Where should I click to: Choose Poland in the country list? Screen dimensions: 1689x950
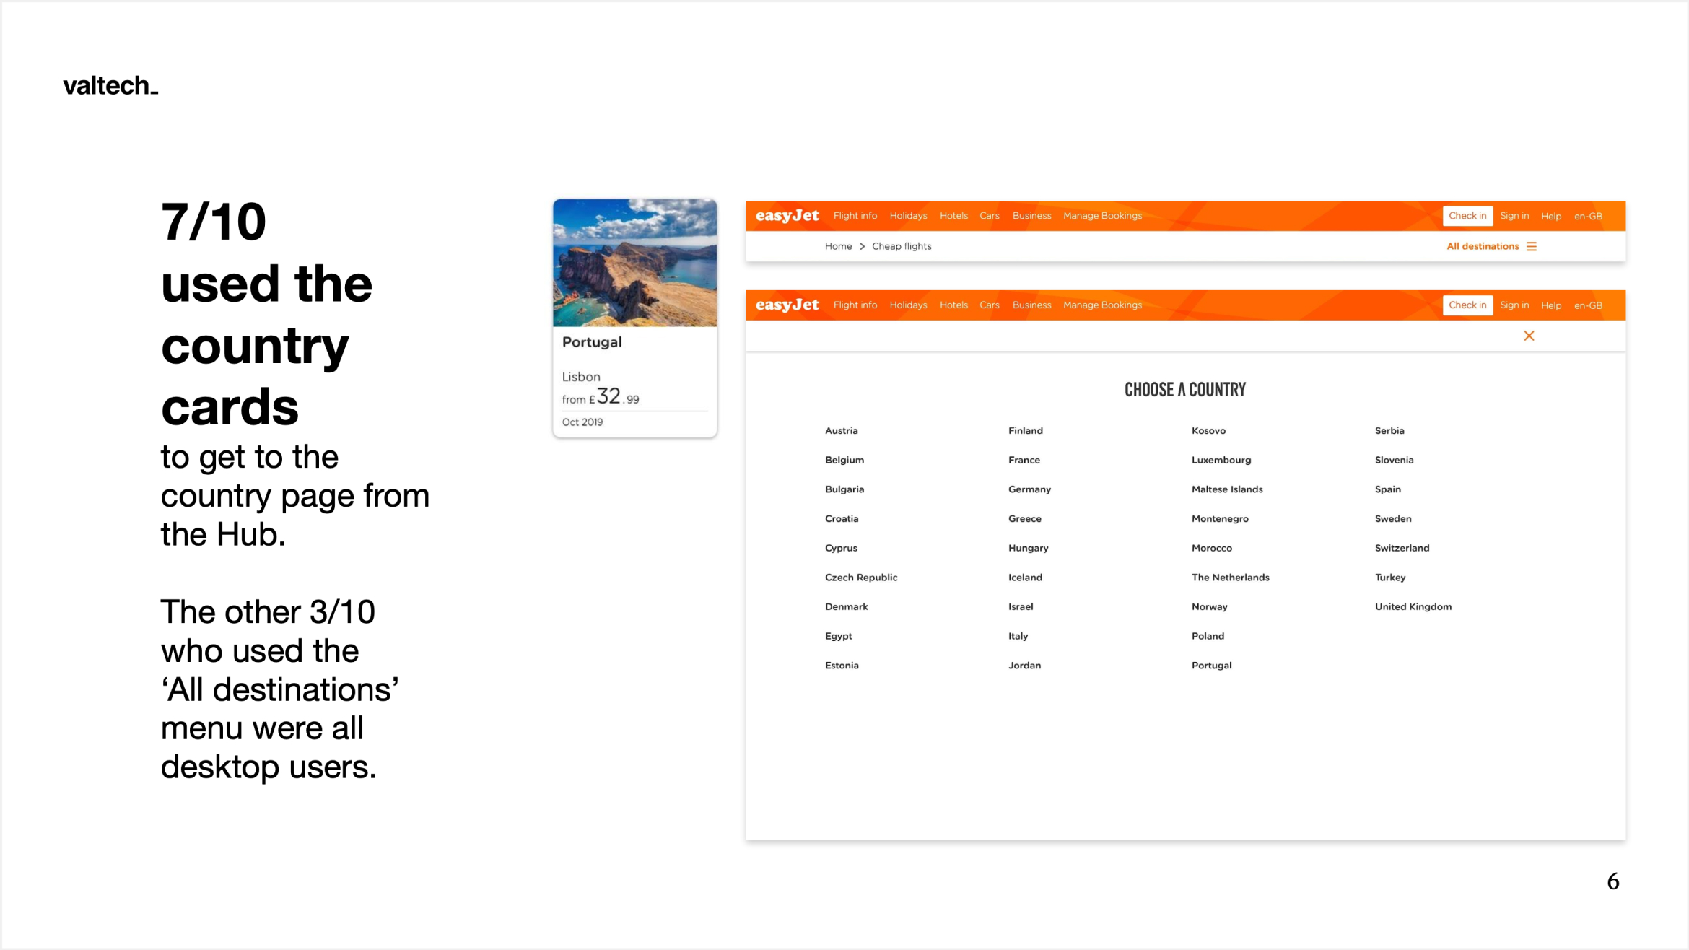coord(1208,636)
